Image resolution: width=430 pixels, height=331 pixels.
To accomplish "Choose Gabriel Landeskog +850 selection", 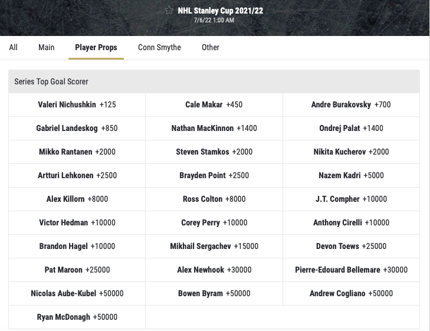I will [x=77, y=128].
